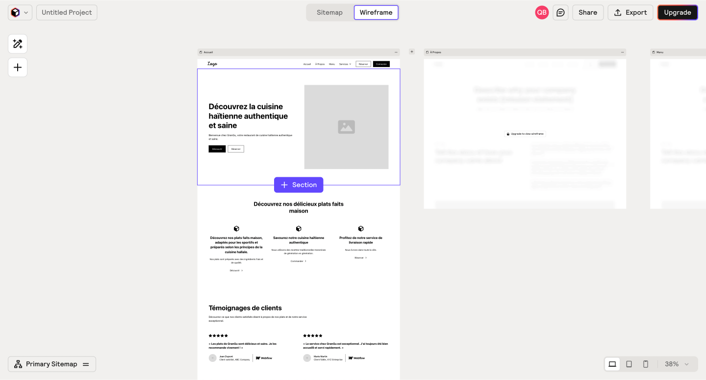Switch to desktop viewport preview

tap(612, 364)
